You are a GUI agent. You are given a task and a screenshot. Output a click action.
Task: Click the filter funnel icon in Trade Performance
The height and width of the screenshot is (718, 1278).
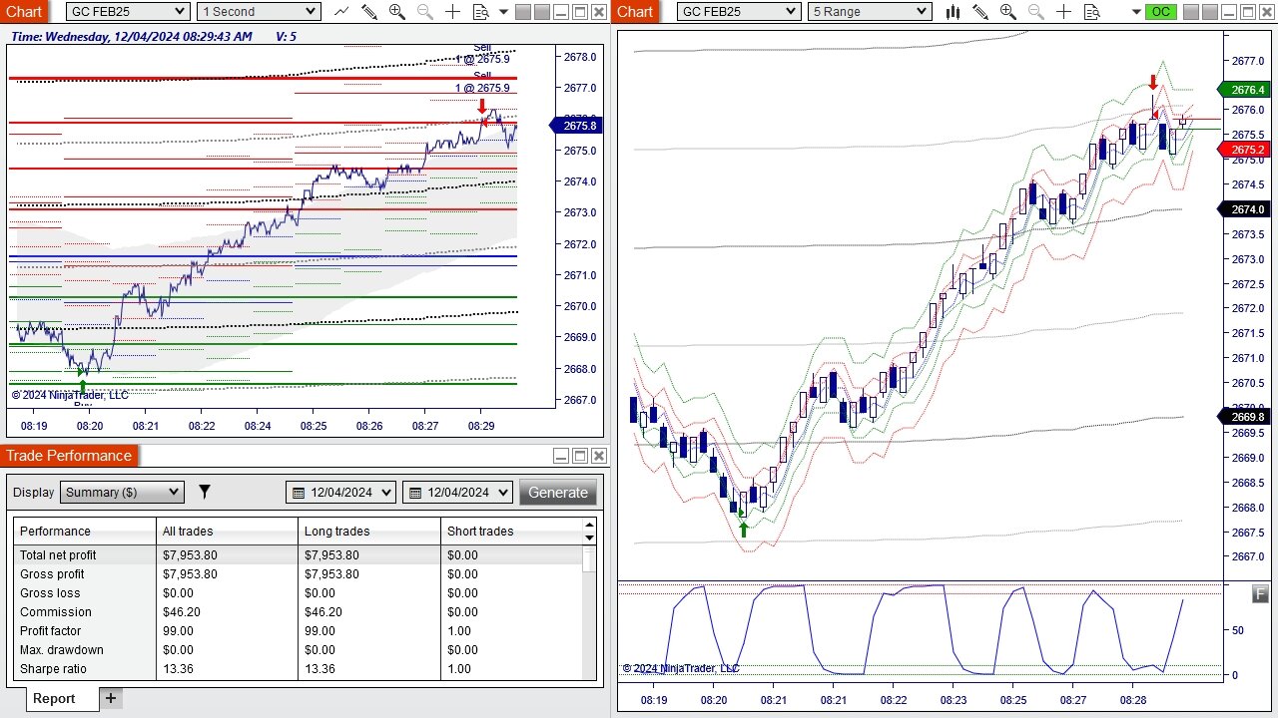205,492
